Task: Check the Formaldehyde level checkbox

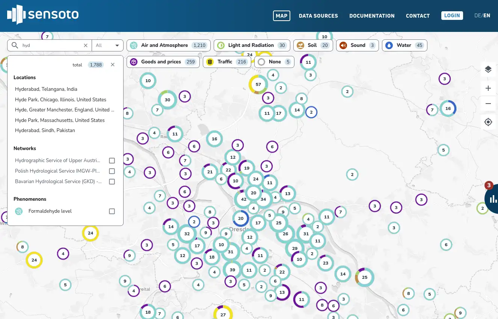Action: 112,211
